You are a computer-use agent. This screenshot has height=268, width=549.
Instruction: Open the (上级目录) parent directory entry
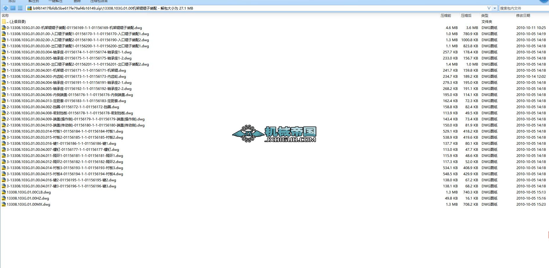pyautogui.click(x=16, y=22)
